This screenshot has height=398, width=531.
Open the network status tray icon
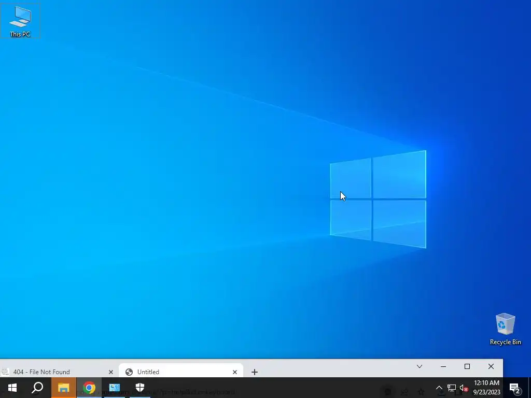(x=452, y=388)
